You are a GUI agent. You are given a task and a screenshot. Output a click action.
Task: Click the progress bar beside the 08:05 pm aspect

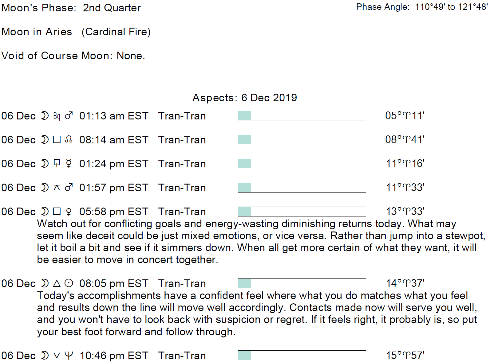[x=302, y=283]
